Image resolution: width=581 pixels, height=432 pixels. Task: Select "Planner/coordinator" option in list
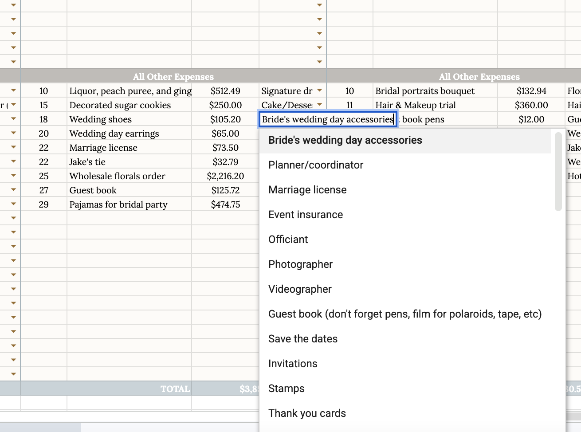coord(405,165)
